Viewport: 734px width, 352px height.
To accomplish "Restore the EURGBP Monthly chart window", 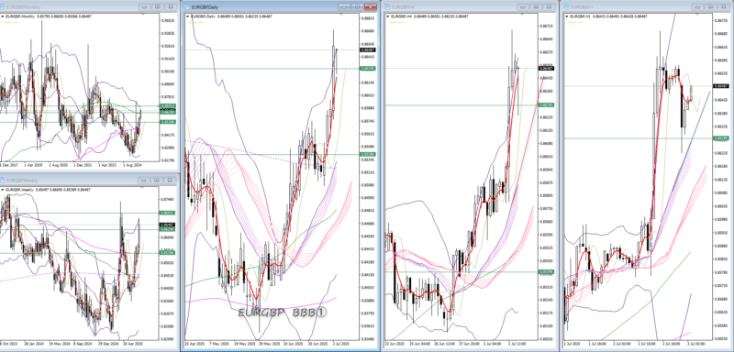I will (x=157, y=7).
